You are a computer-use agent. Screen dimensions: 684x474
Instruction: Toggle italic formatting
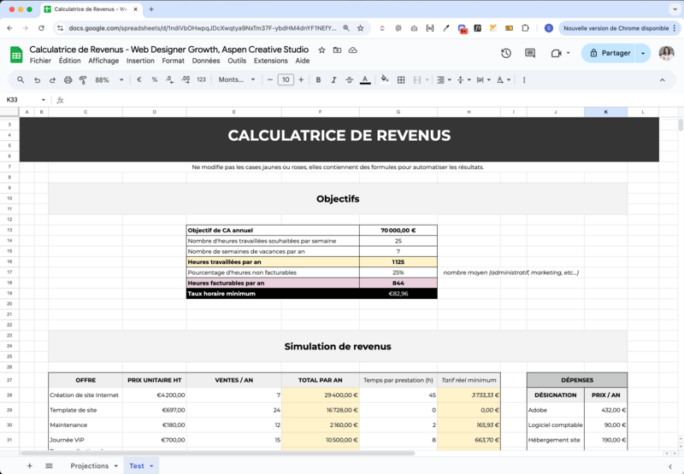point(333,79)
